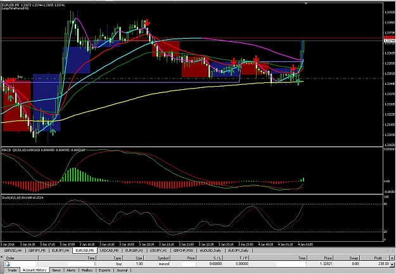Switch to the GBPJPY,M5 chart tab
This screenshot has height=274, width=396.
point(37,251)
